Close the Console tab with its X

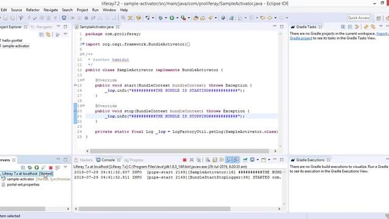coord(119,160)
